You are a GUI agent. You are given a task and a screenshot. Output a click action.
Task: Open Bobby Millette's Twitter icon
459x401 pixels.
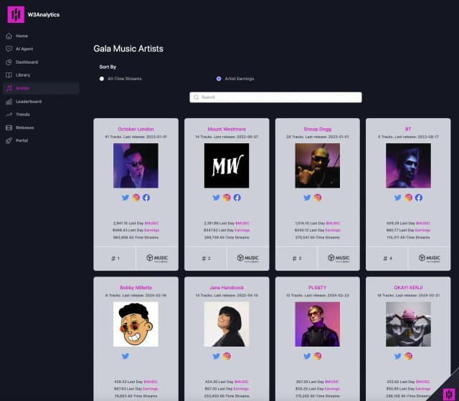126,356
